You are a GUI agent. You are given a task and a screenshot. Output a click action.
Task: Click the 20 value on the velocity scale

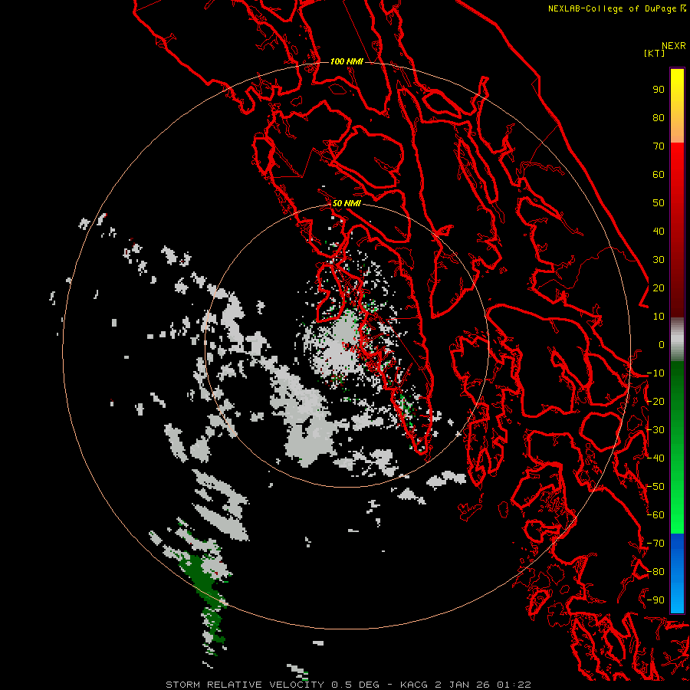[659, 288]
